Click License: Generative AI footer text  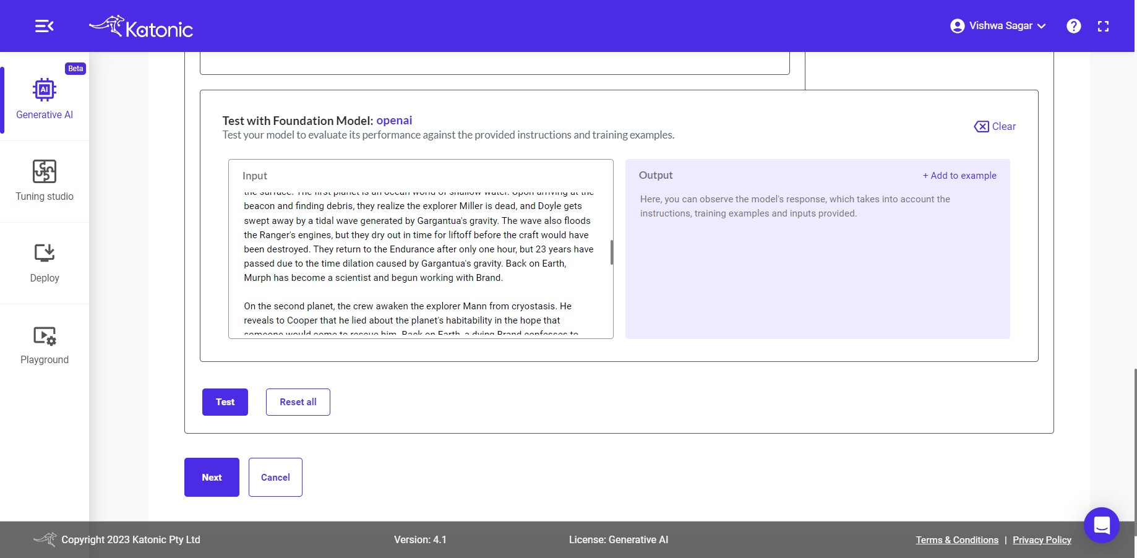point(619,539)
